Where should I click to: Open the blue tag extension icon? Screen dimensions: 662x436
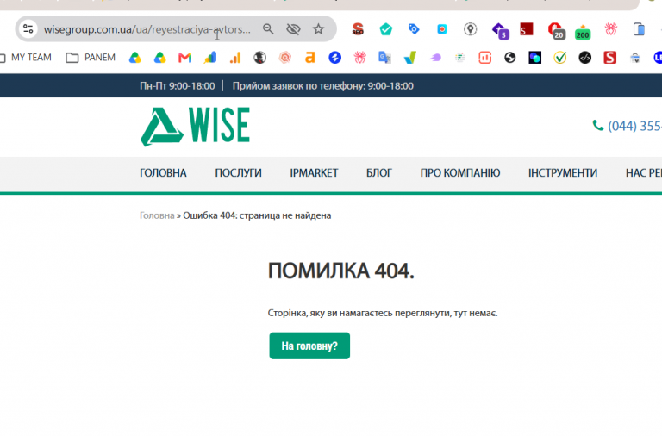click(414, 29)
